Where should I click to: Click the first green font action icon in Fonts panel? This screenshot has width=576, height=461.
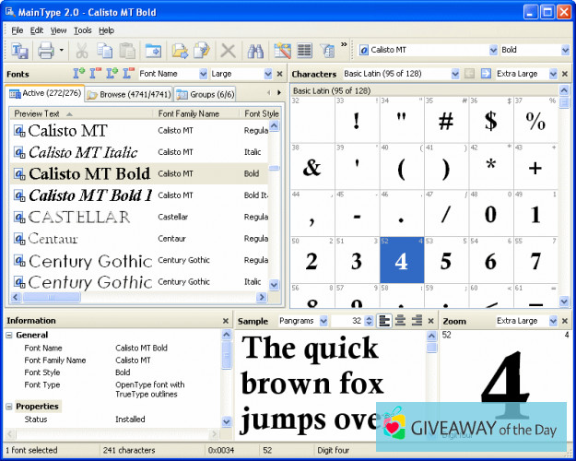click(x=78, y=74)
